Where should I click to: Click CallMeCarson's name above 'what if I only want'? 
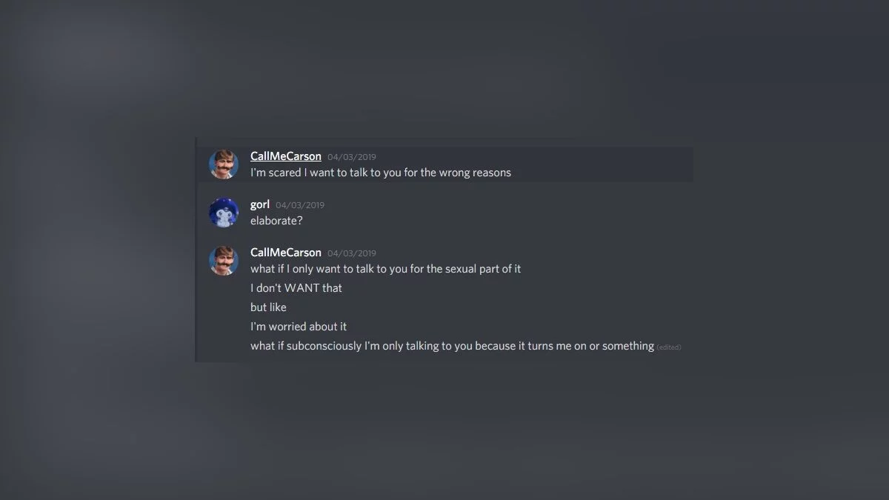(285, 253)
